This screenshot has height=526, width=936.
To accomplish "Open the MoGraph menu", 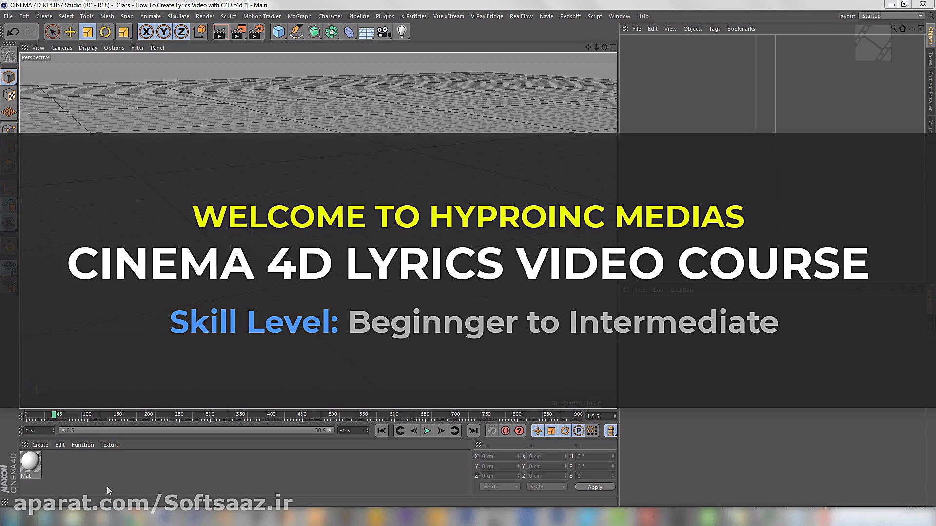I will pos(299,16).
